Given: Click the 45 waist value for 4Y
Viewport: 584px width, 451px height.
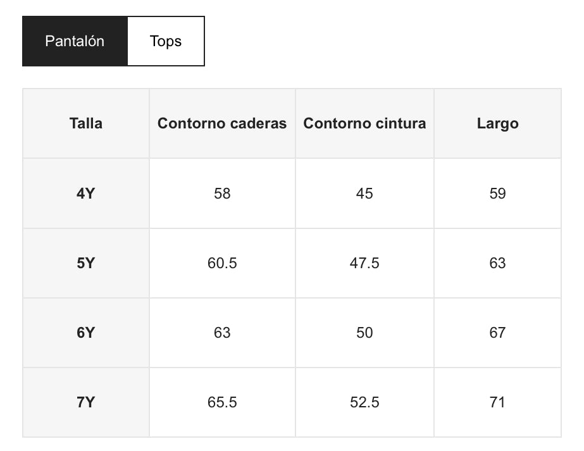Looking at the screenshot, I should point(364,194).
